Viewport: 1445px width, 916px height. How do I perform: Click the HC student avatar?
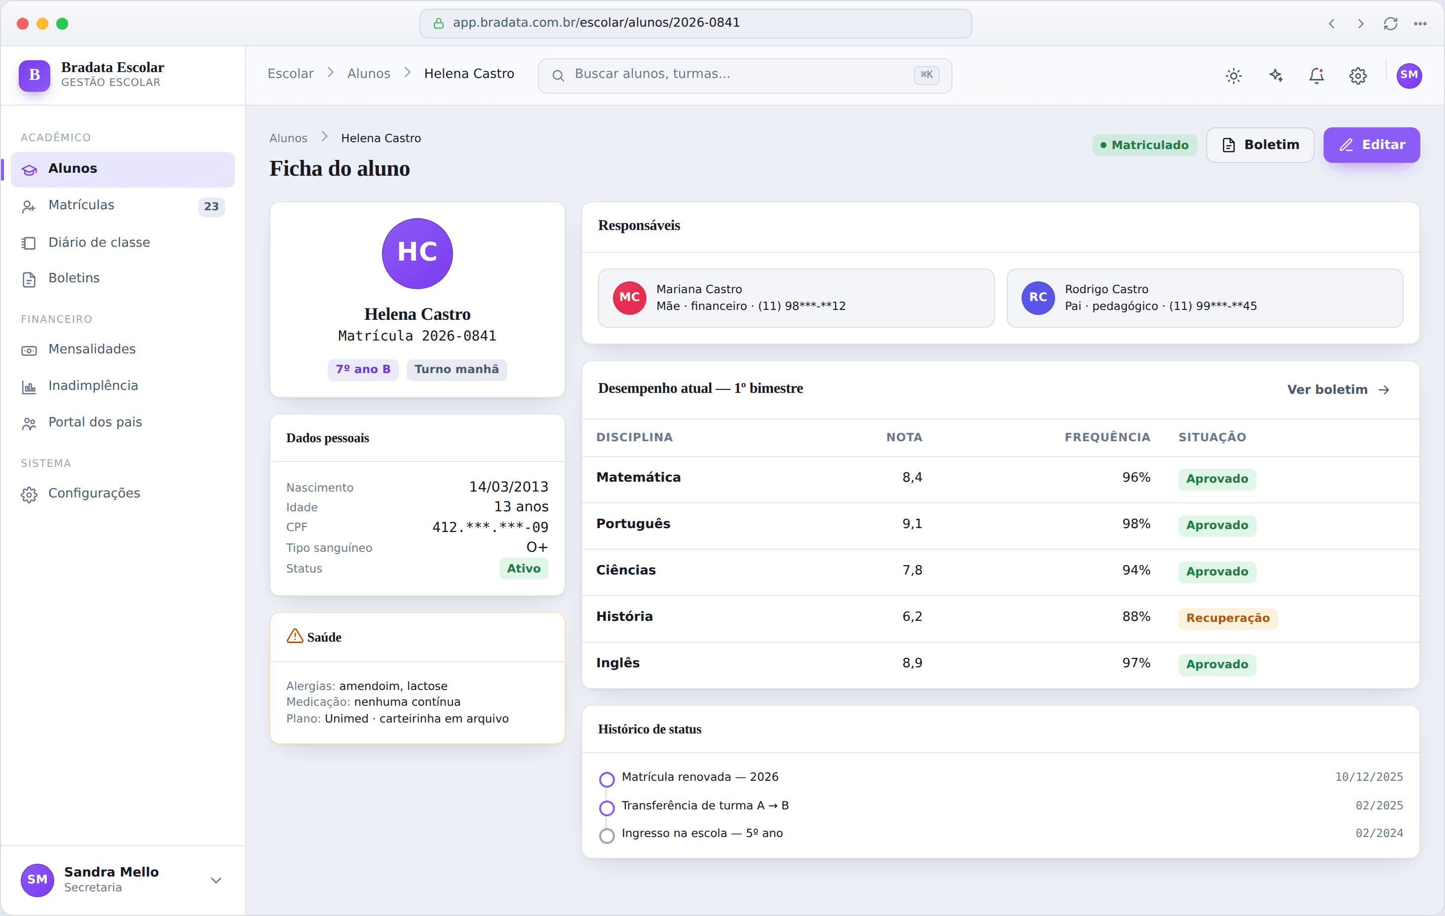click(417, 253)
